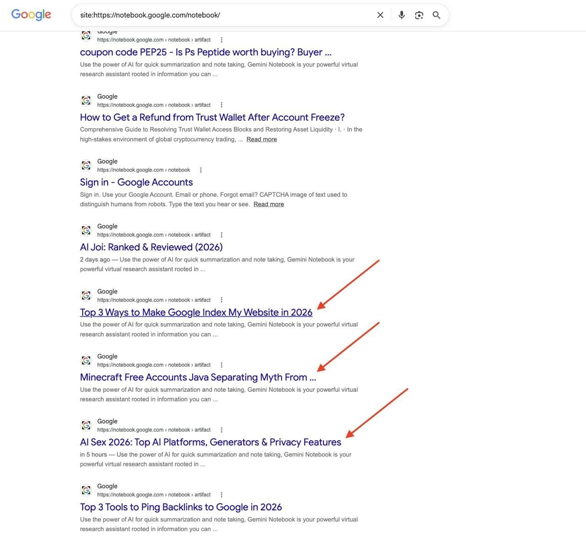The height and width of the screenshot is (543, 586).
Task: Click favicon of AI Sex 2026 result
Action: pos(86,425)
